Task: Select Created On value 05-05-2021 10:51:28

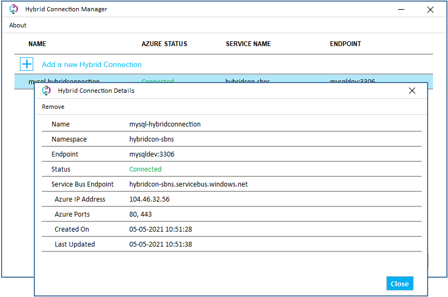Action: (x=160, y=229)
